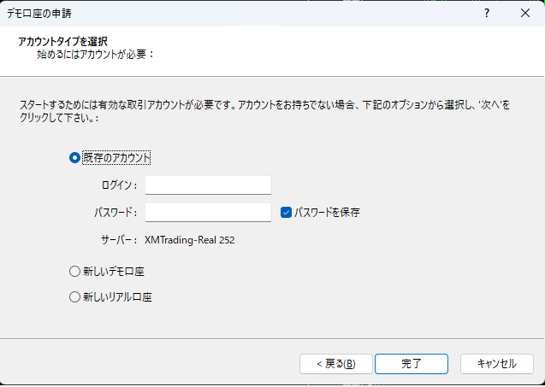Click the XMTrading-Real 252 server name
Screen dimensions: 545x387
point(190,240)
